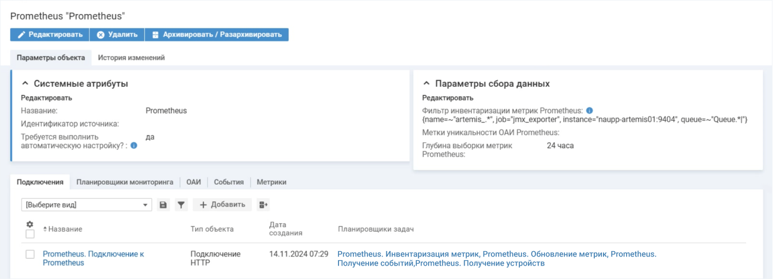Switch to Параметры объекта tab
This screenshot has width=773, height=279.
click(51, 58)
